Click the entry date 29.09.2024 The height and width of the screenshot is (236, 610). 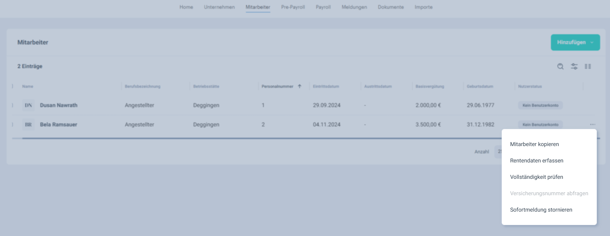[x=327, y=105]
